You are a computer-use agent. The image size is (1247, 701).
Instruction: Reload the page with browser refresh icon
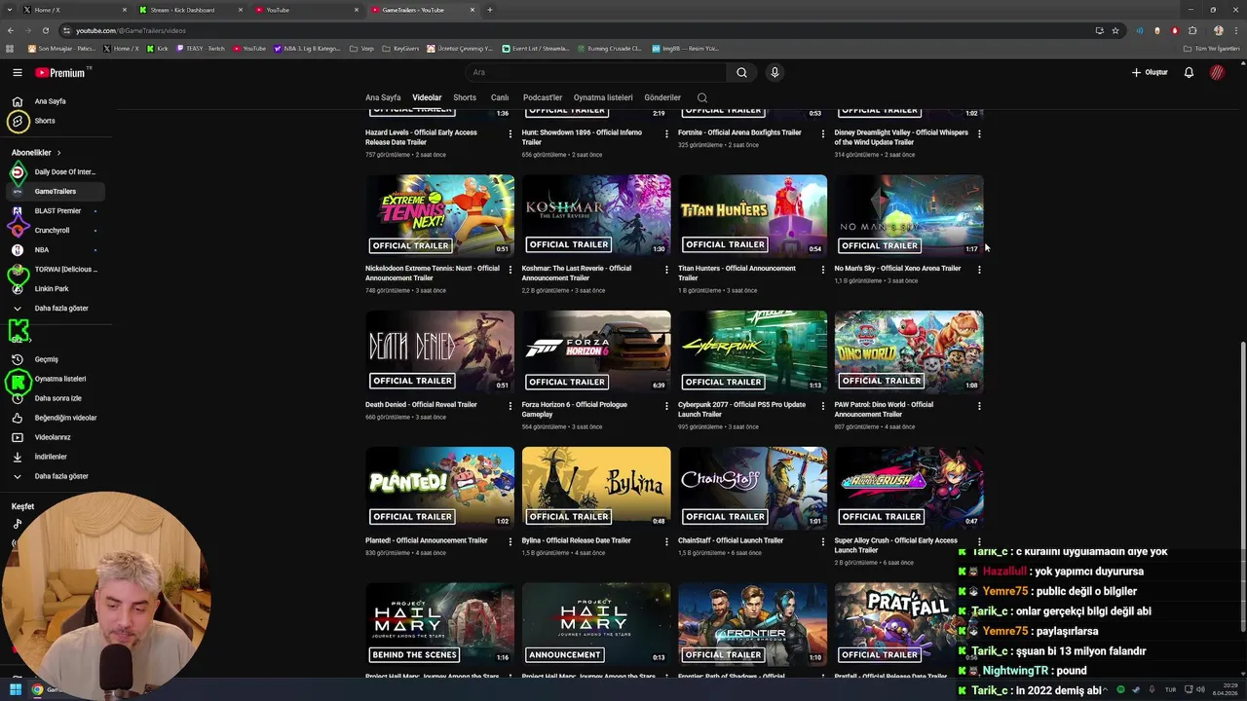click(45, 30)
